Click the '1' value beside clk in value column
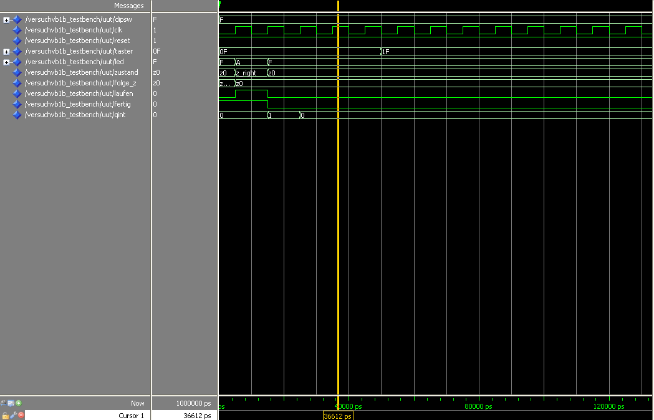The width and height of the screenshot is (654, 420). pos(155,30)
